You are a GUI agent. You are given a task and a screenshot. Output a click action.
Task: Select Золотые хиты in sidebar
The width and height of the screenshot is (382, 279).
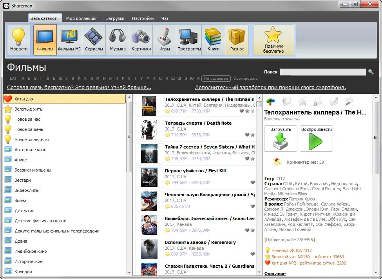[65, 109]
